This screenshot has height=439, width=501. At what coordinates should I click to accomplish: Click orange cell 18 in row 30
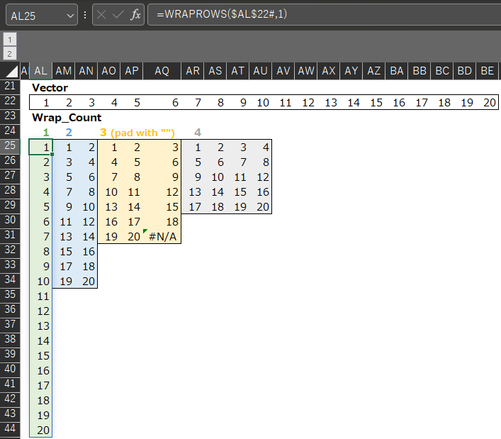pos(162,222)
